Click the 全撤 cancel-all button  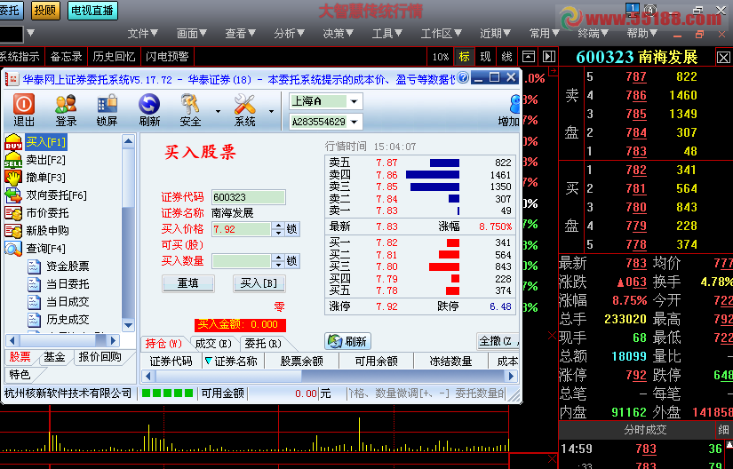[x=498, y=341]
